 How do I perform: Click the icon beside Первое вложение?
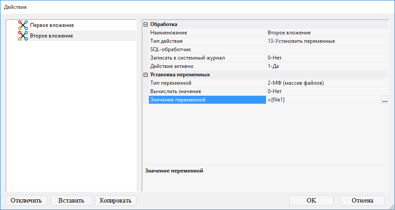[23, 25]
